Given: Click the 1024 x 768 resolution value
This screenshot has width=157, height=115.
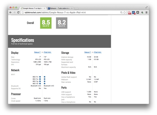Looking at the screenshot, I should pyautogui.click(x=48, y=62).
